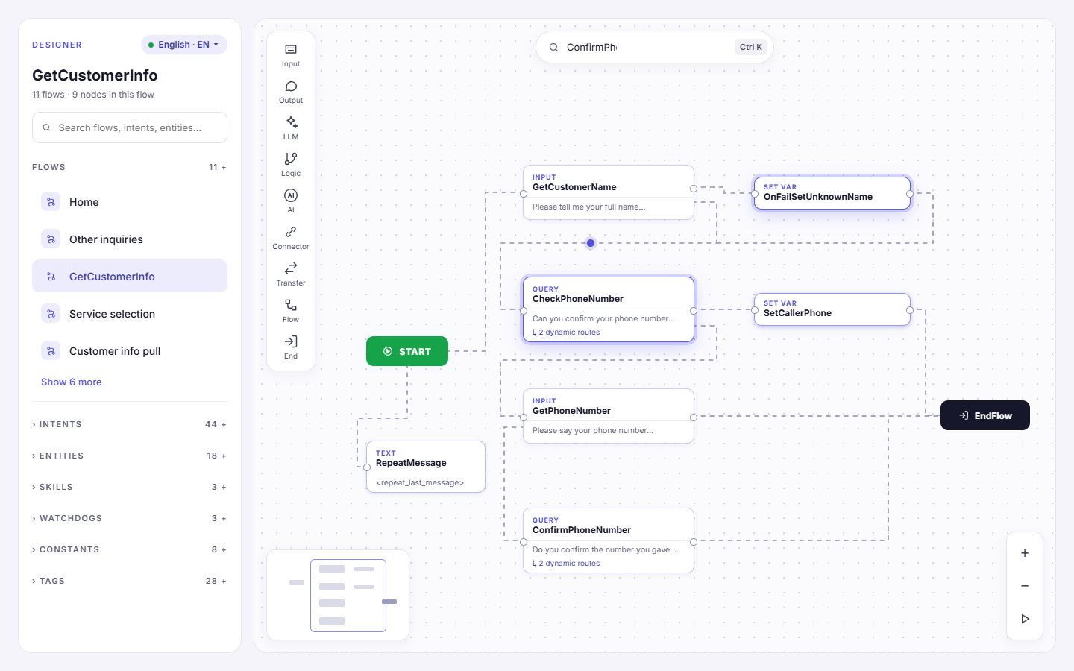Run the flow with play button

(1025, 619)
